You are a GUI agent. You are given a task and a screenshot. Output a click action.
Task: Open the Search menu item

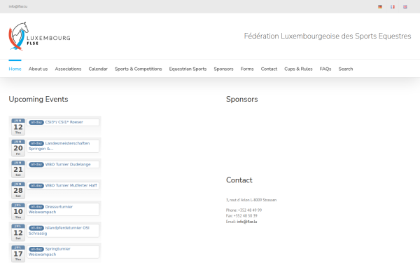346,69
